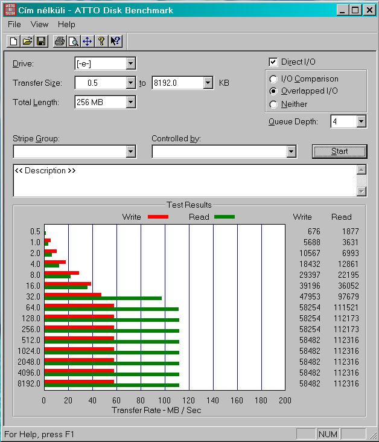
Task: Expand the Stripe Group dropdown
Action: 130,152
